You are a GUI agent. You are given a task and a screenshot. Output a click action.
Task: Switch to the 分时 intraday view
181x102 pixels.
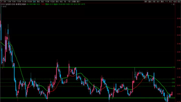click(x=5, y=2)
